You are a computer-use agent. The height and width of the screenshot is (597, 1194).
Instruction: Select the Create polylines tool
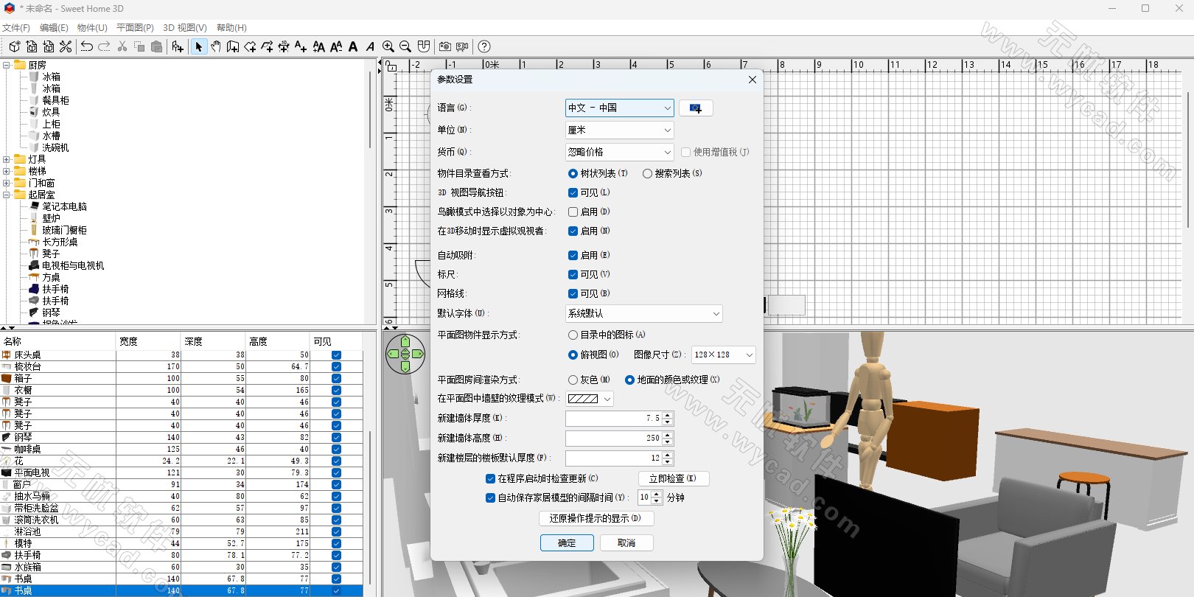pos(267,46)
